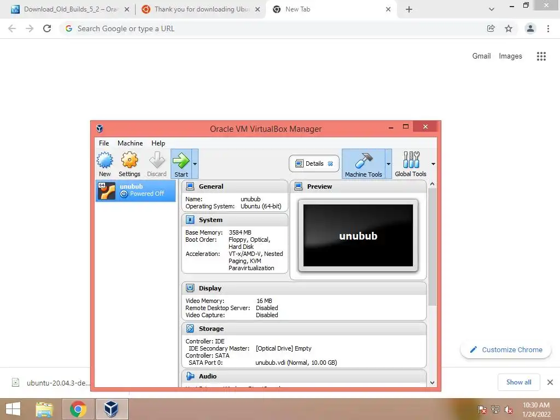The width and height of the screenshot is (560, 420).
Task: Bookmark this tab with star icon
Action: click(509, 28)
